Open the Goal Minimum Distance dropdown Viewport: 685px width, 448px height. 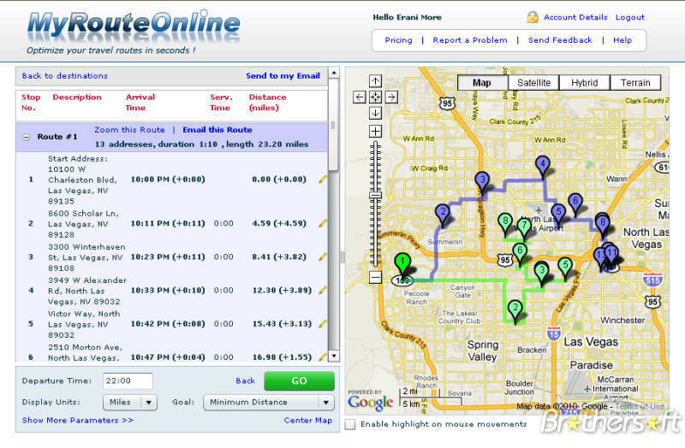pyautogui.click(x=268, y=402)
